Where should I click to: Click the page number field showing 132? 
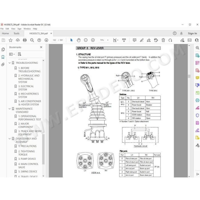tap(54, 40)
